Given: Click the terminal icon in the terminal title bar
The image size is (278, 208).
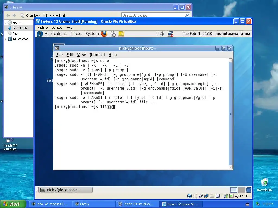Looking at the screenshot, I should pos(57,48).
